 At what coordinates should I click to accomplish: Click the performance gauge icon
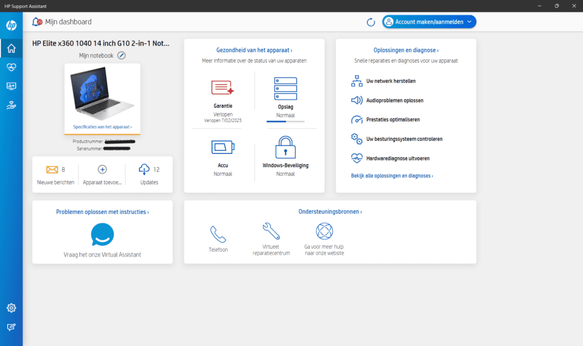[x=357, y=120]
